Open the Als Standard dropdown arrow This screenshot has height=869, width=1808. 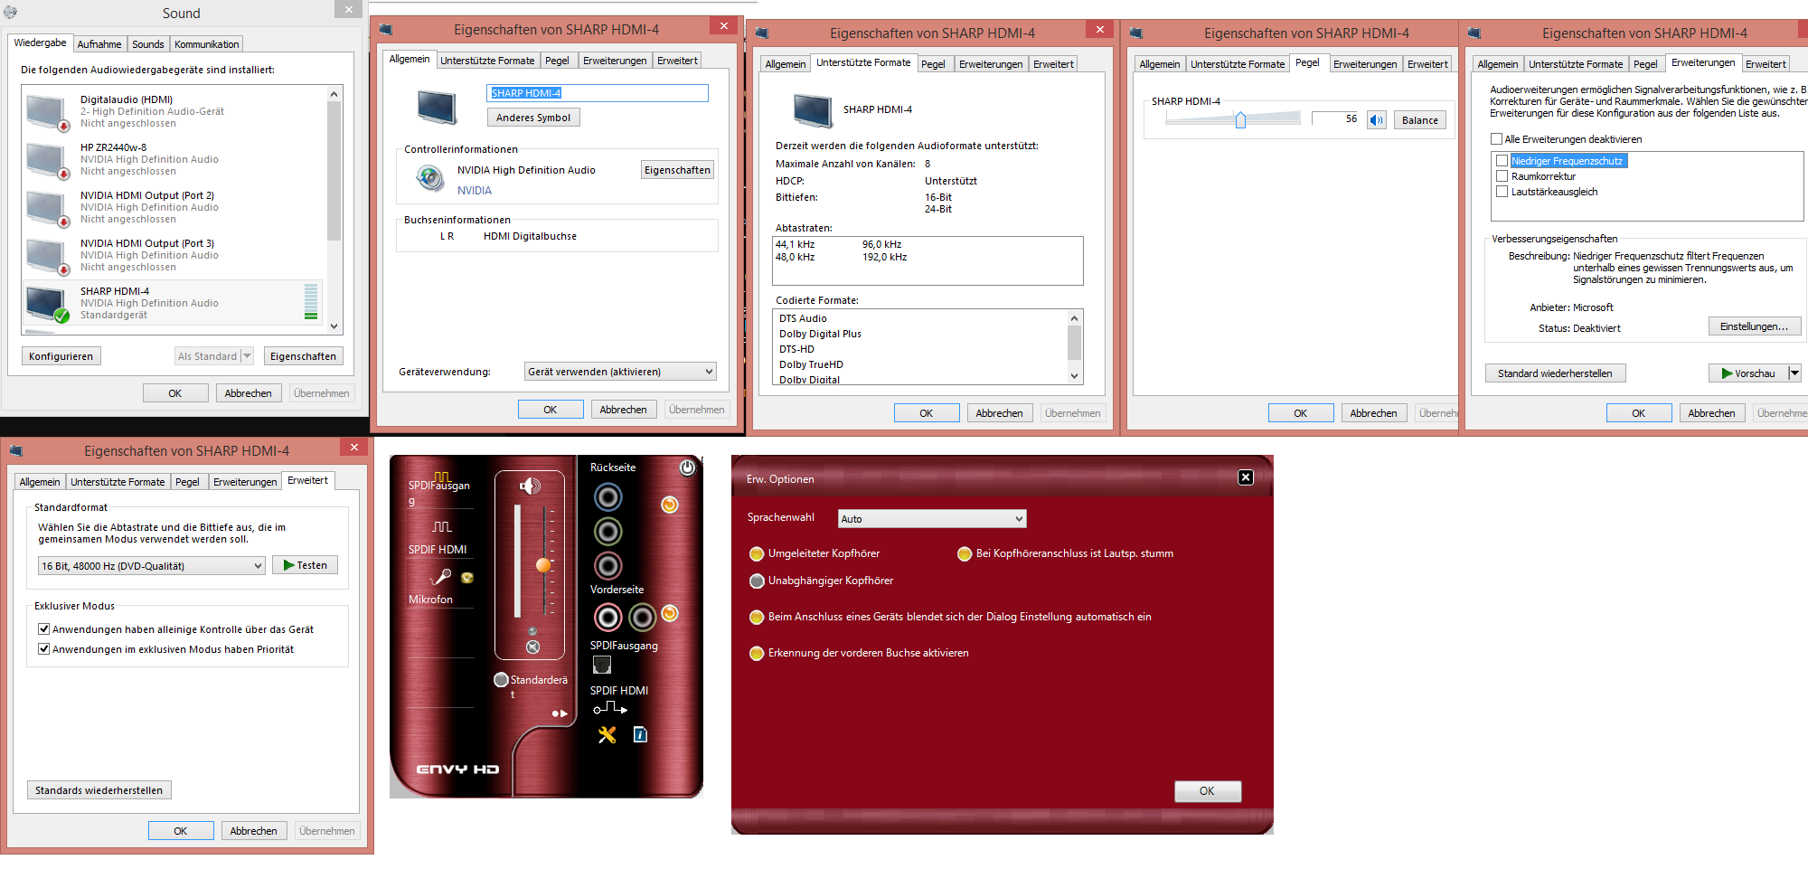point(247,356)
